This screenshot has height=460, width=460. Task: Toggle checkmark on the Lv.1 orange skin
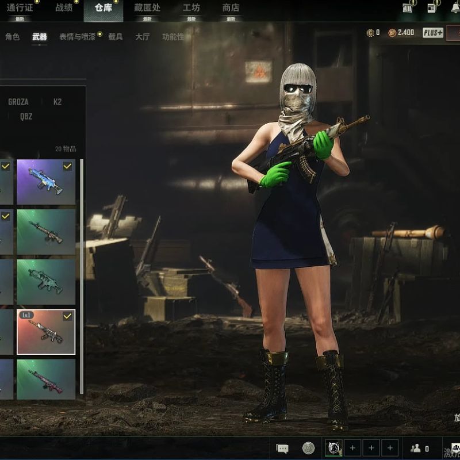[x=68, y=316]
